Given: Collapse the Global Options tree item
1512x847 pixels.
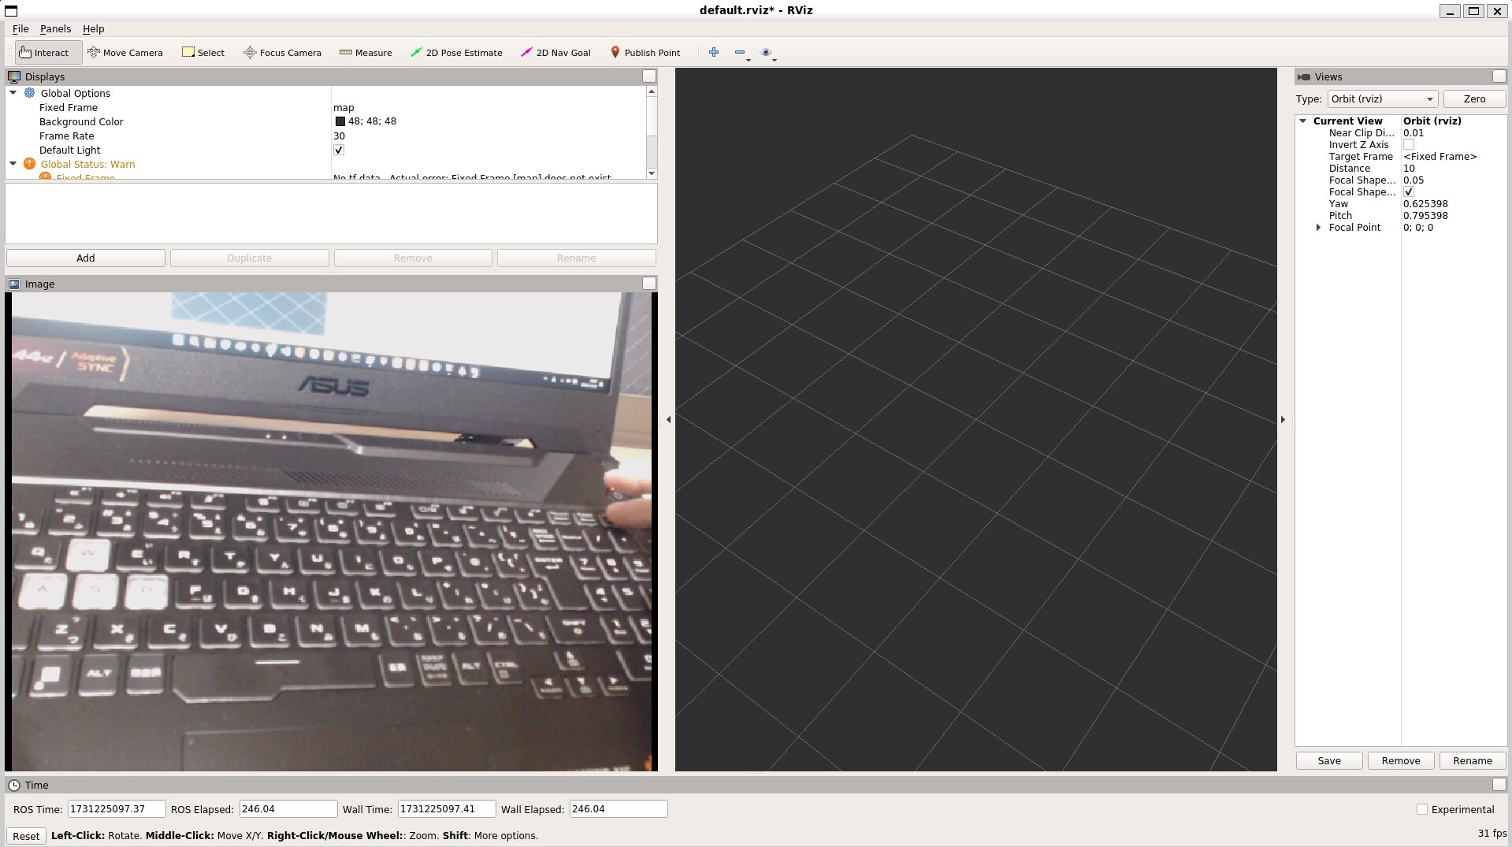Looking at the screenshot, I should tap(12, 93).
